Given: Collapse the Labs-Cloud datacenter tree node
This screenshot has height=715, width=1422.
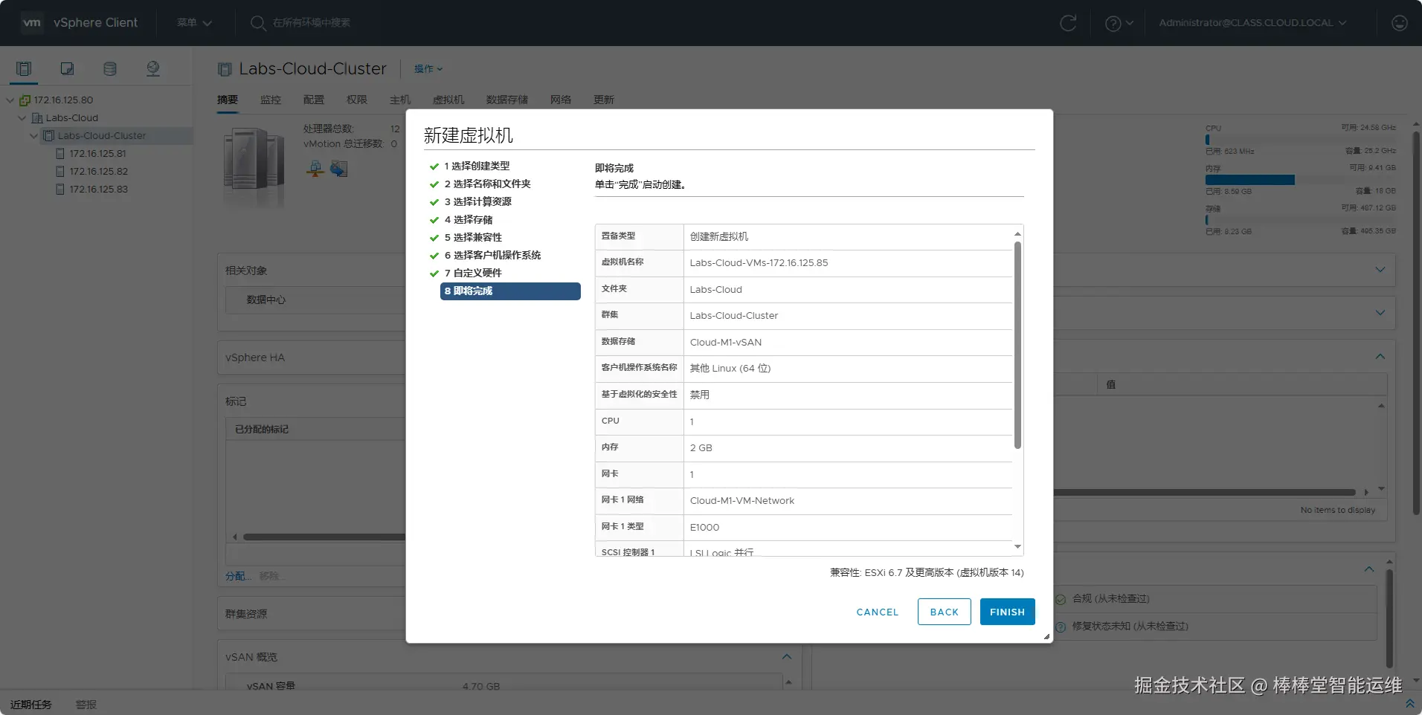Looking at the screenshot, I should click(22, 118).
